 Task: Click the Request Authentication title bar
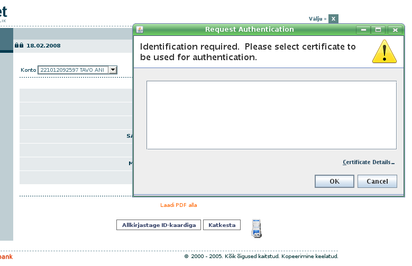(249, 30)
